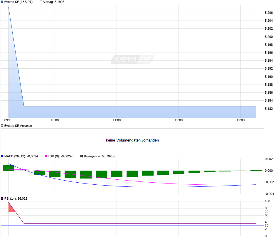Click the 10:00 time axis label
Viewport: 276px width, 239px height.
pyautogui.click(x=55, y=120)
